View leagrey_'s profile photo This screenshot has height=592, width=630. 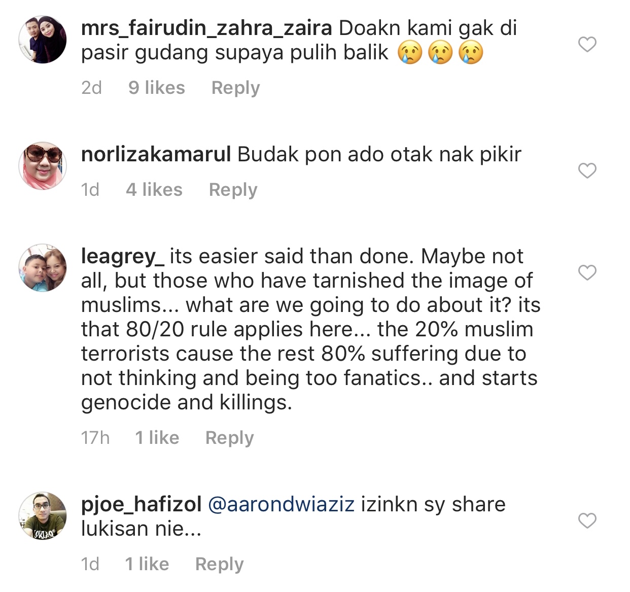tap(43, 268)
